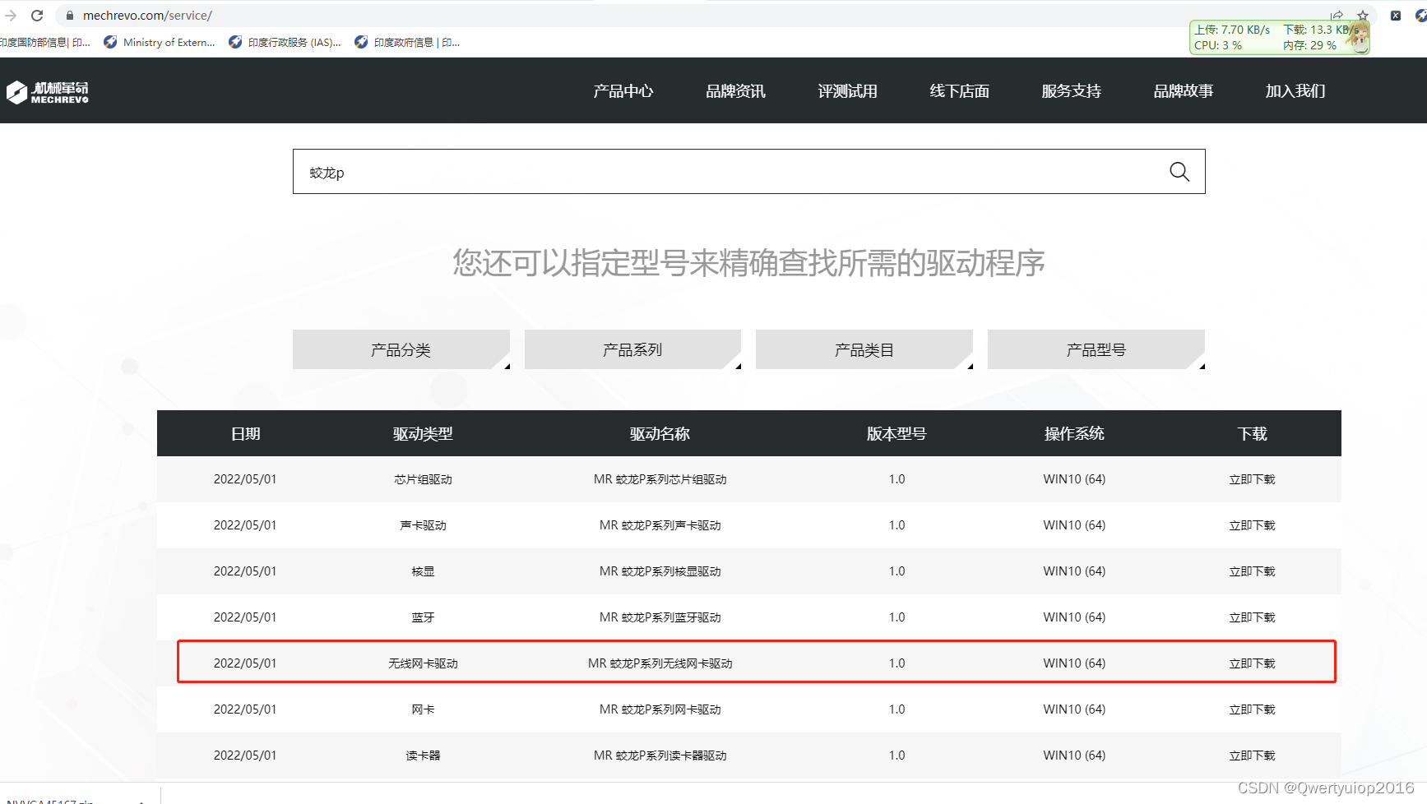1427x804 pixels.
Task: Download the 声卡驱动 driver
Action: [x=1252, y=525]
